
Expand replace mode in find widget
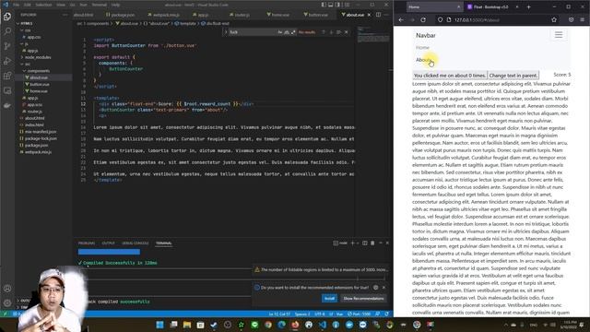coord(226,32)
